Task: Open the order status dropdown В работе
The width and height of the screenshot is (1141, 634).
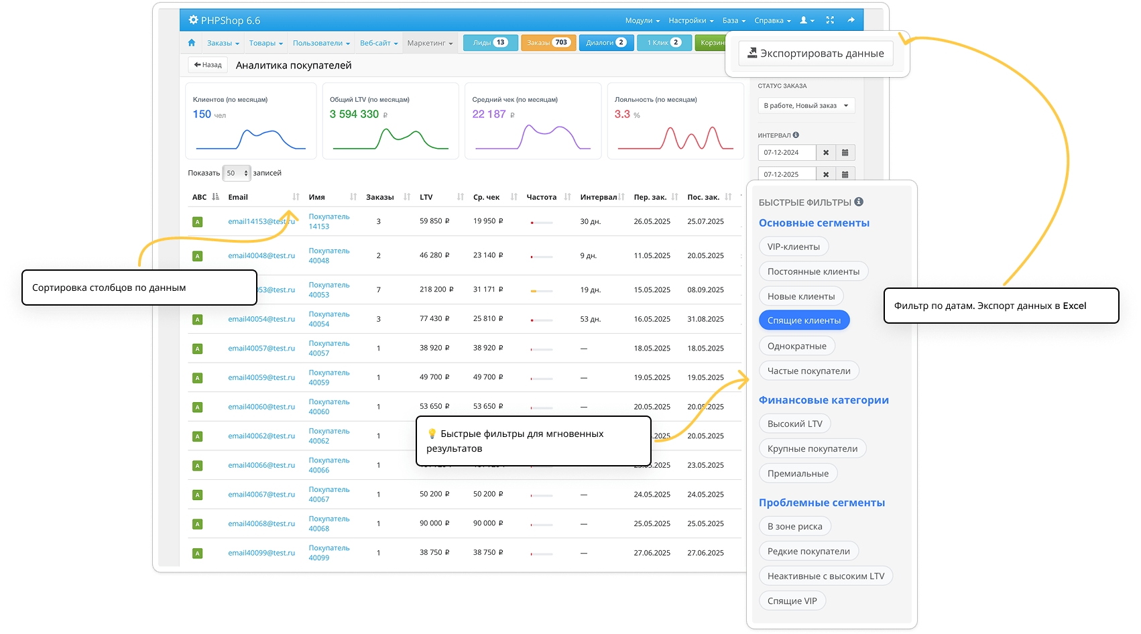Action: pos(806,106)
